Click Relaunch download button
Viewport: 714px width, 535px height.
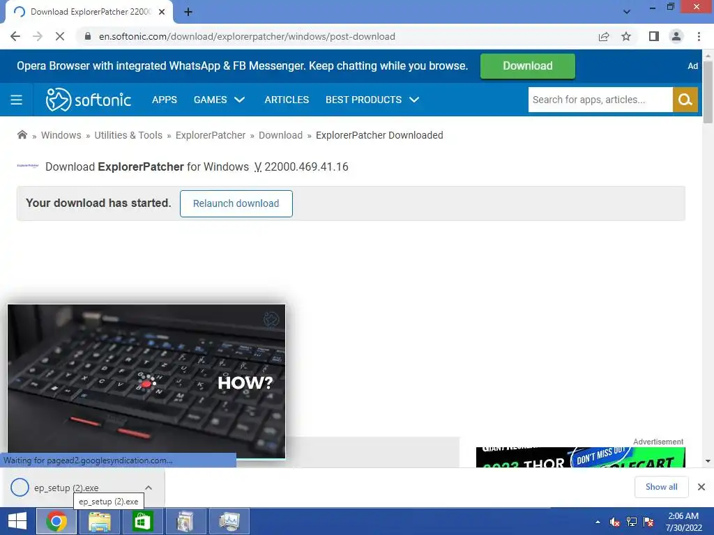(x=236, y=203)
